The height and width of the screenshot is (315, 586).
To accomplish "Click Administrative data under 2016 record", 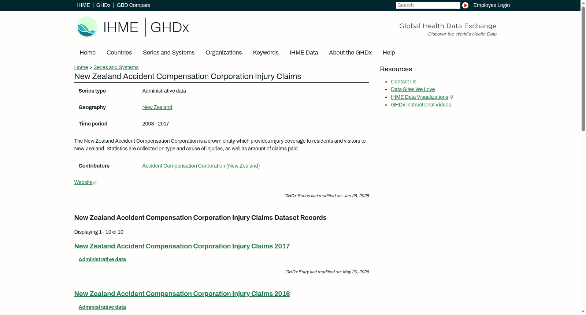I will (x=102, y=307).
